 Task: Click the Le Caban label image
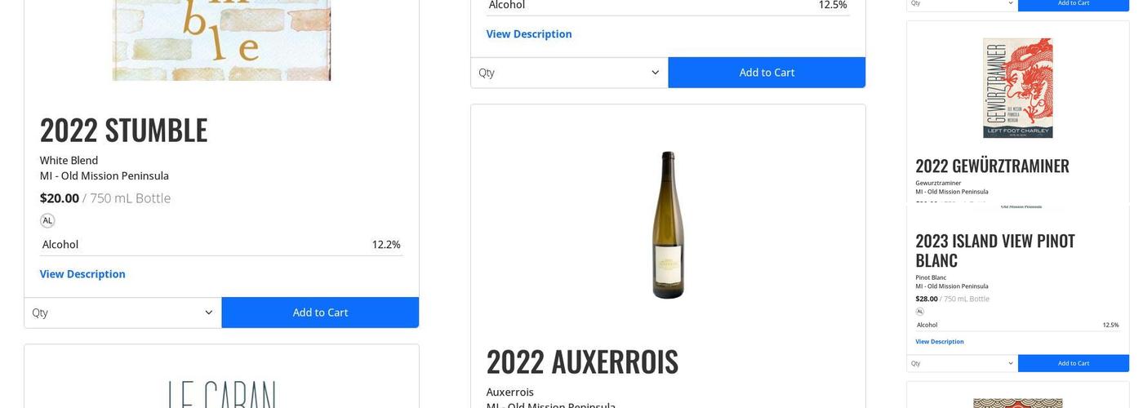(221, 393)
